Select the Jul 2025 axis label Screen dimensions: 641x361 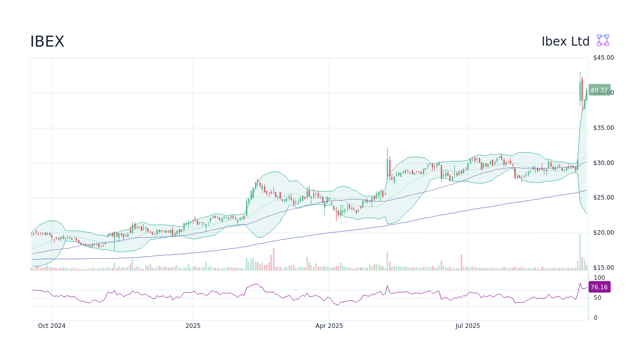(x=468, y=325)
